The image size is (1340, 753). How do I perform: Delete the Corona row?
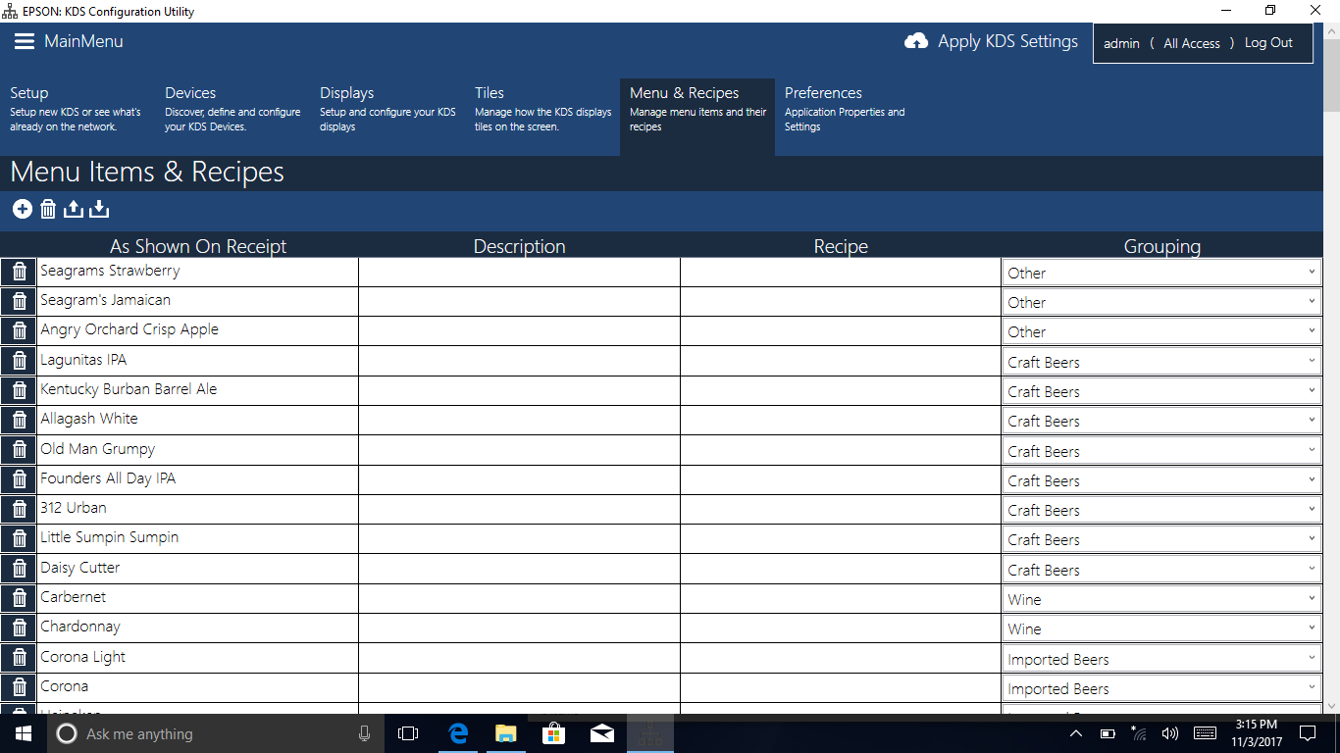pyautogui.click(x=18, y=686)
